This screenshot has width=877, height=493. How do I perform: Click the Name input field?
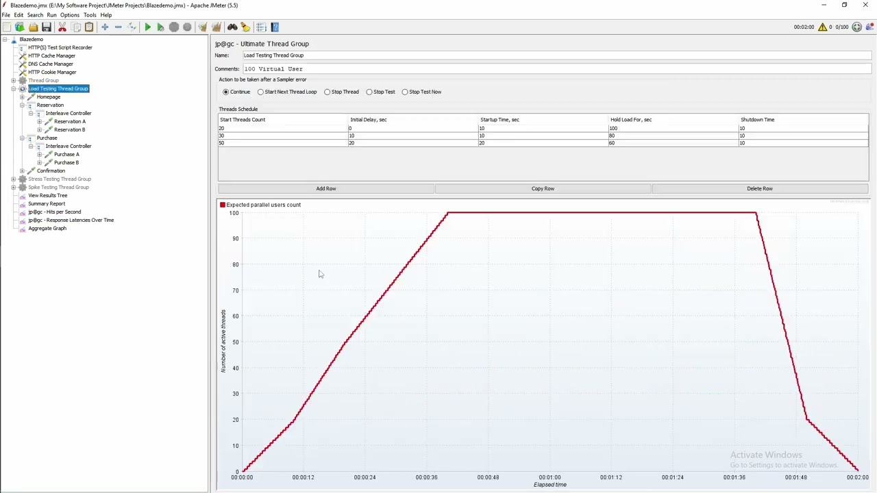557,55
